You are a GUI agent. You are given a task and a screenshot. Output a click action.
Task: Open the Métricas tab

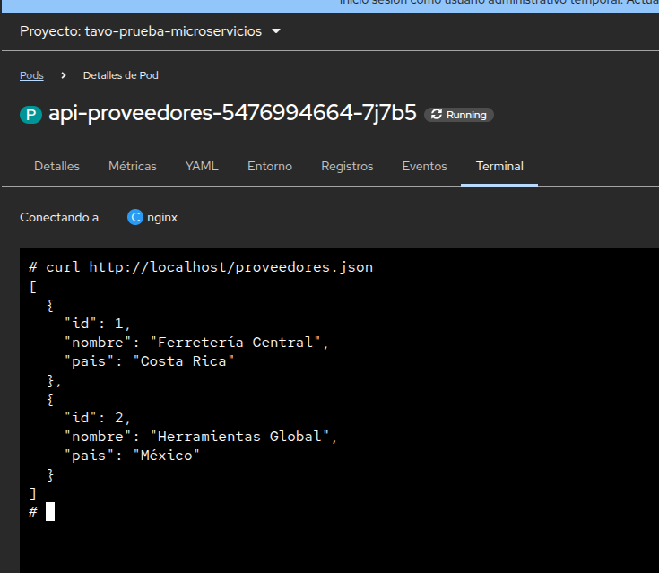tap(133, 166)
